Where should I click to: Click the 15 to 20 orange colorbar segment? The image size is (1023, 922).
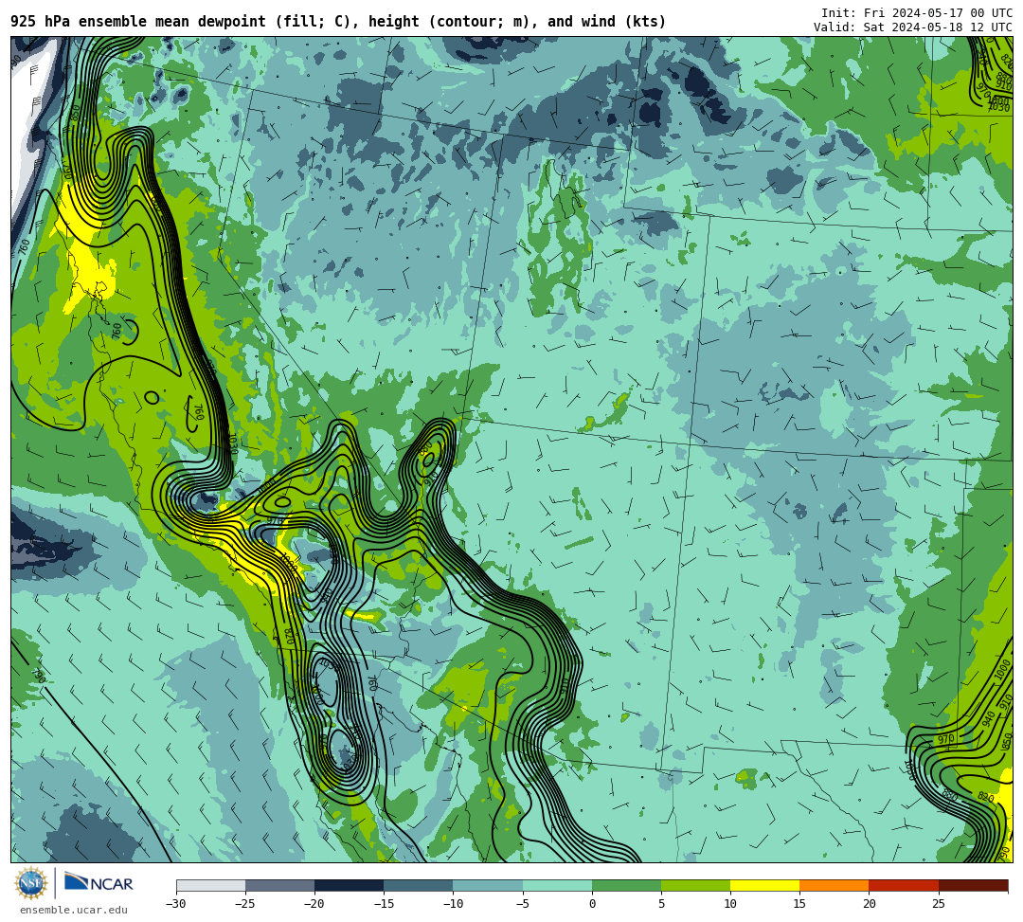coord(835,885)
